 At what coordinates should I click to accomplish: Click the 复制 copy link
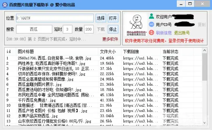pyautogui.click(x=201, y=24)
